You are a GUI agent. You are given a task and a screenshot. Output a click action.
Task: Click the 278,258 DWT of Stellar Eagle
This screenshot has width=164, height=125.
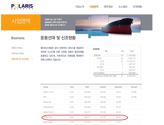[87, 122]
